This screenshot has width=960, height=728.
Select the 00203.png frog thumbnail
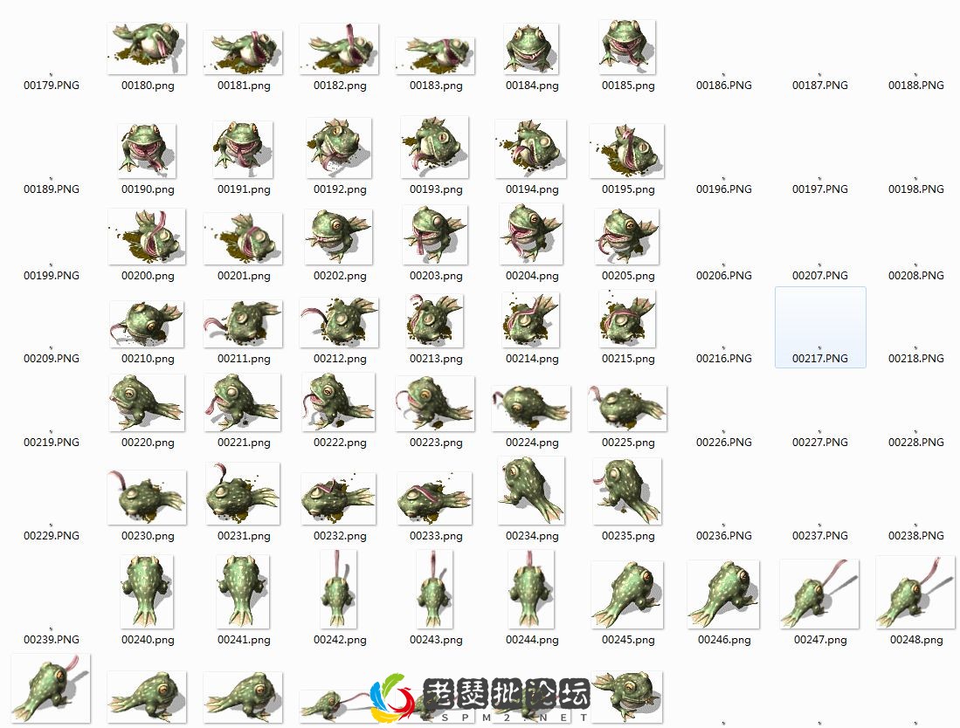pyautogui.click(x=435, y=235)
